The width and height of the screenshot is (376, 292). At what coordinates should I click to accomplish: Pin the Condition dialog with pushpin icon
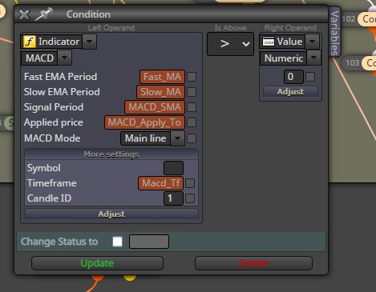pyautogui.click(x=44, y=14)
